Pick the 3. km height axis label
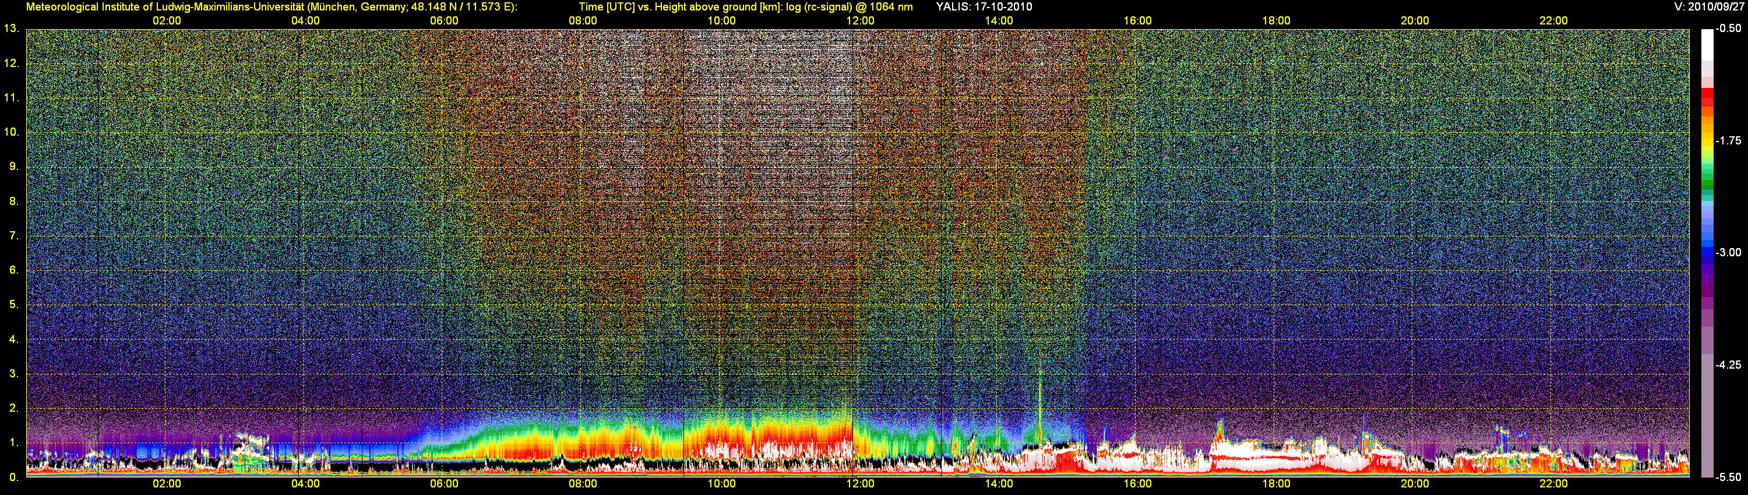The width and height of the screenshot is (1748, 495). 13,374
